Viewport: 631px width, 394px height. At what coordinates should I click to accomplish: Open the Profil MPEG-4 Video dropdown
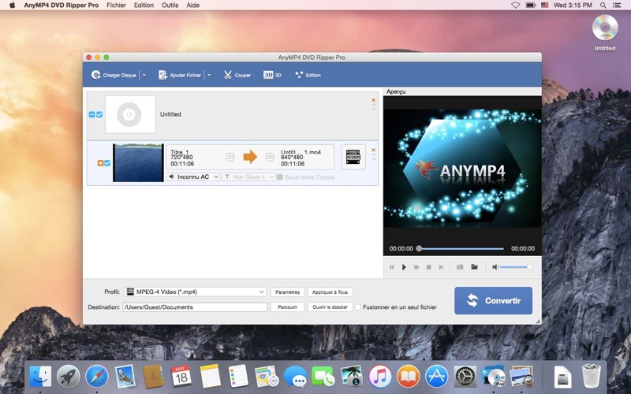(x=195, y=292)
